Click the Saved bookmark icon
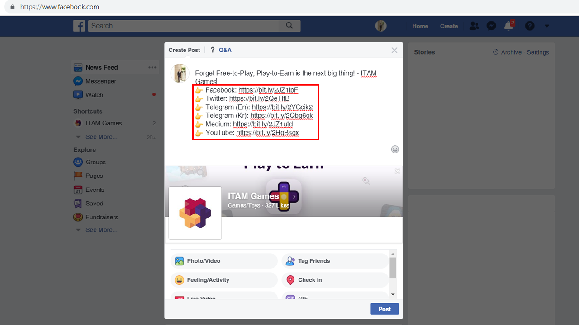 tap(78, 204)
